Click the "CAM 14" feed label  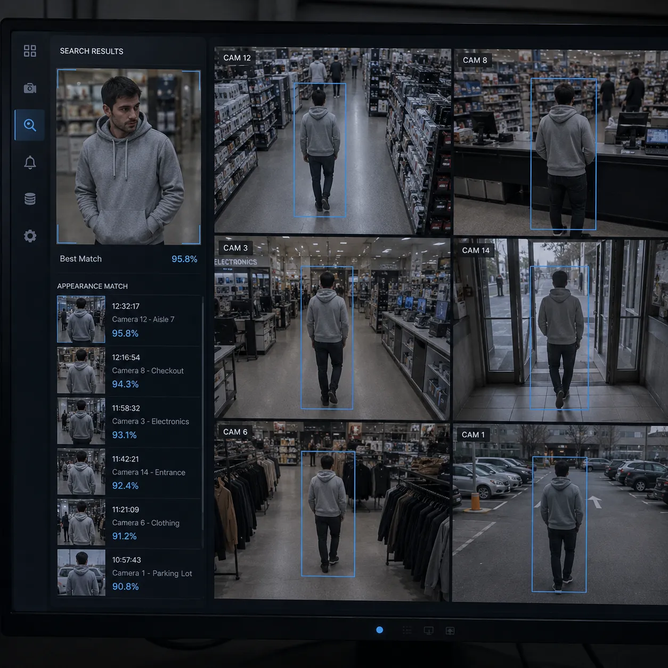click(x=476, y=250)
